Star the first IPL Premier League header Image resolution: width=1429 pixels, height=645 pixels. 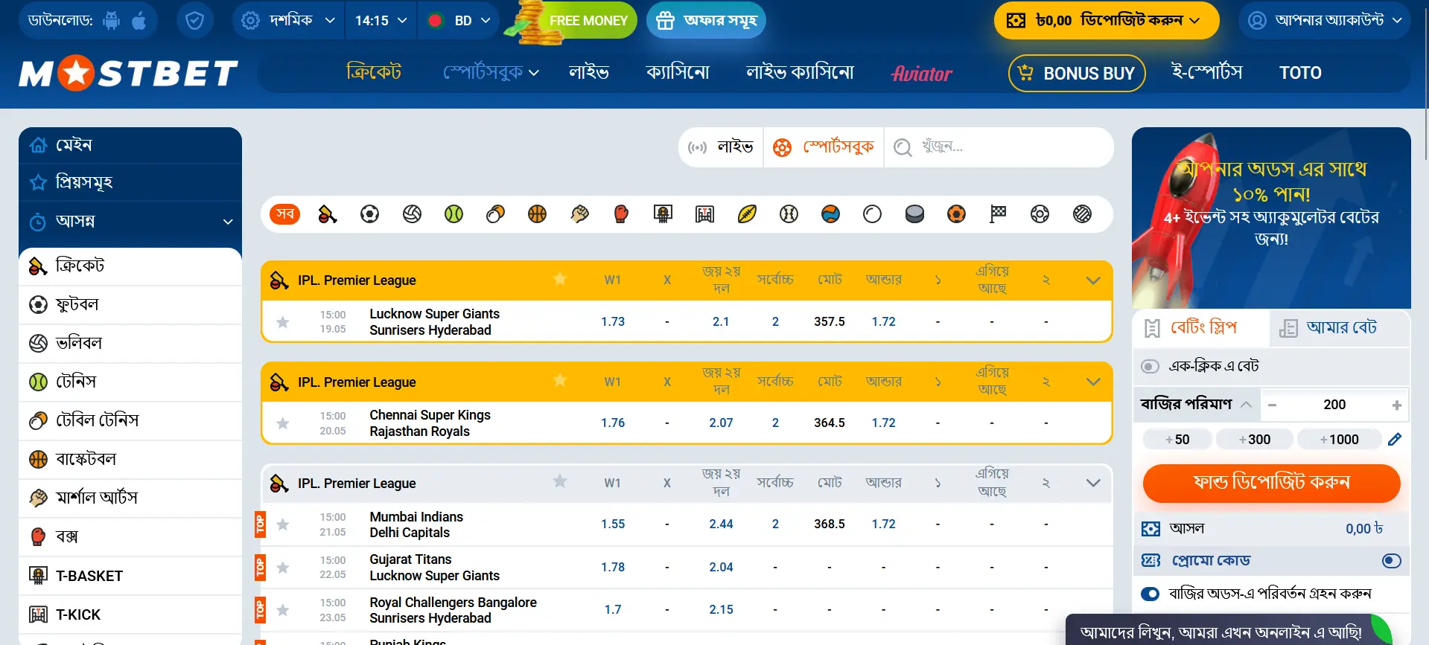click(560, 279)
